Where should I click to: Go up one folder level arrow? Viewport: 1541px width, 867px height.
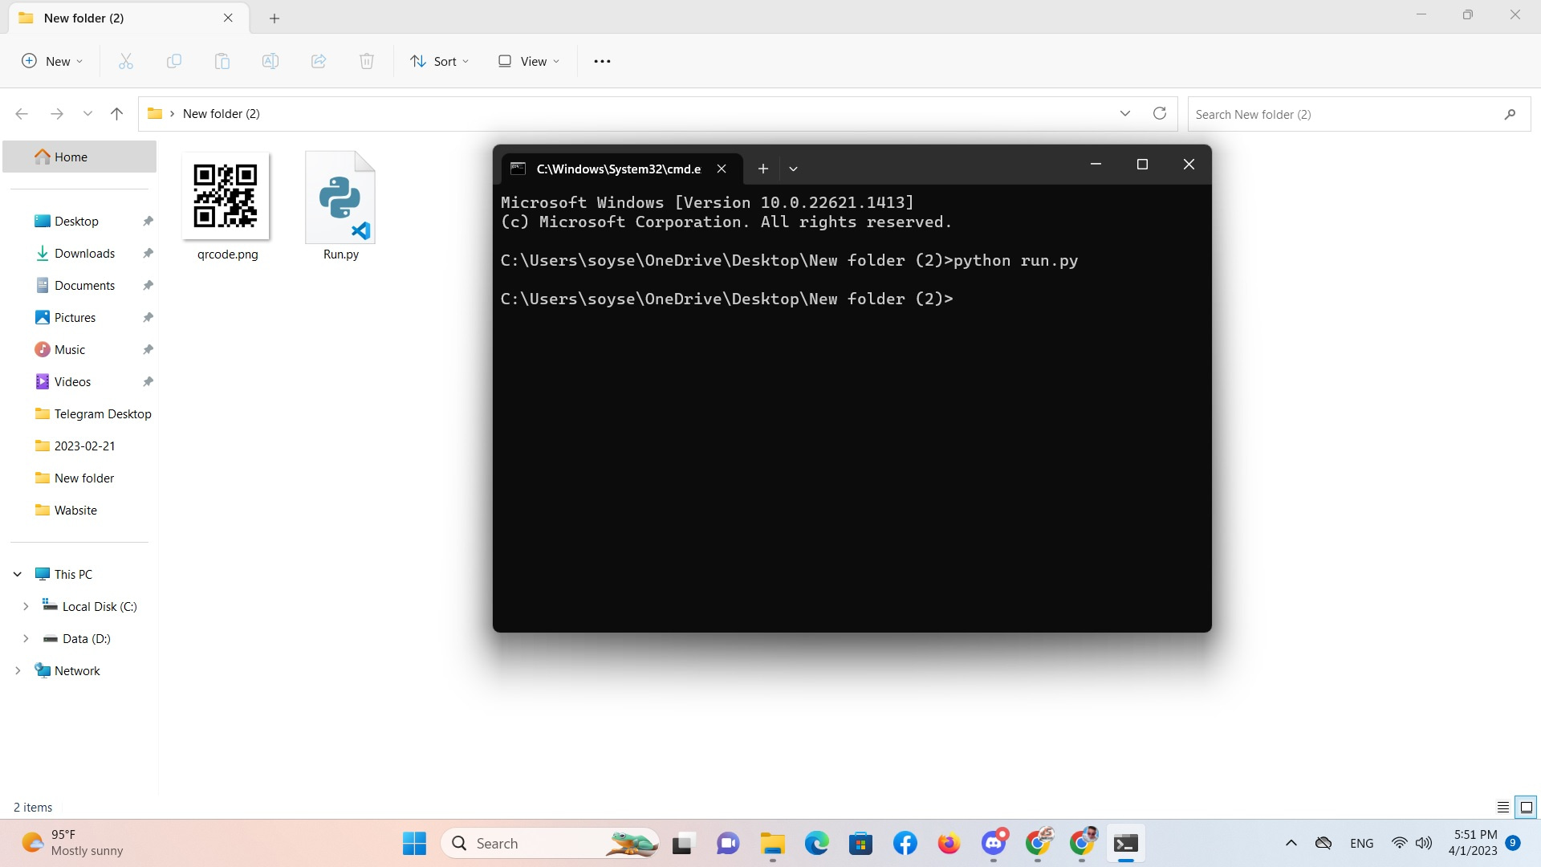click(x=116, y=114)
